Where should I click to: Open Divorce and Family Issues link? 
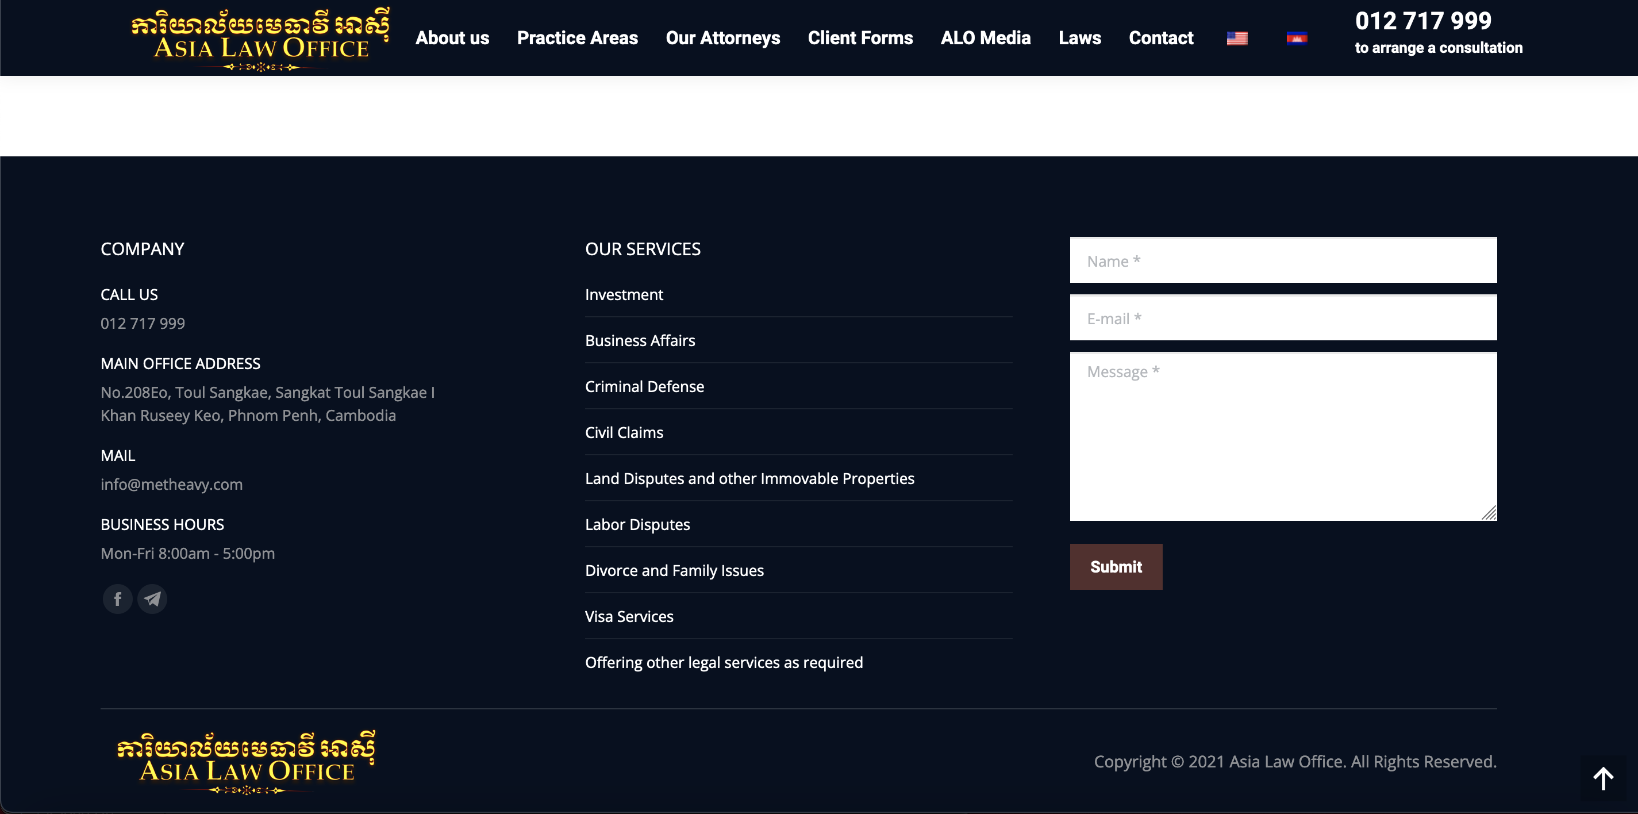[x=674, y=570]
